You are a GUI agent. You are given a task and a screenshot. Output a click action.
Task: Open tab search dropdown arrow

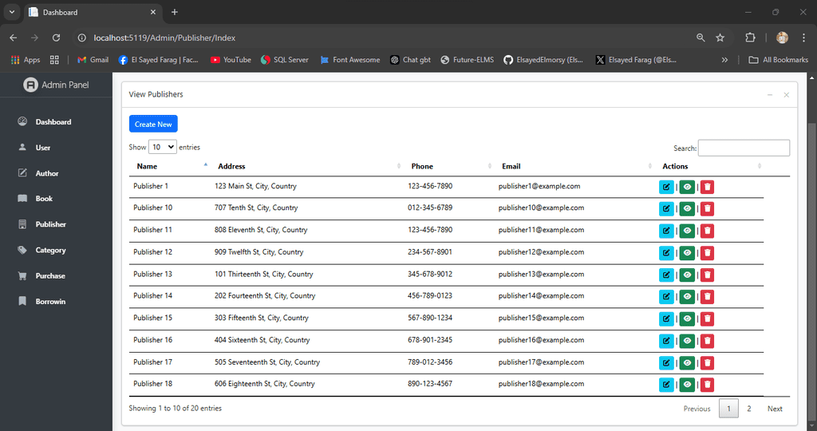coord(11,12)
